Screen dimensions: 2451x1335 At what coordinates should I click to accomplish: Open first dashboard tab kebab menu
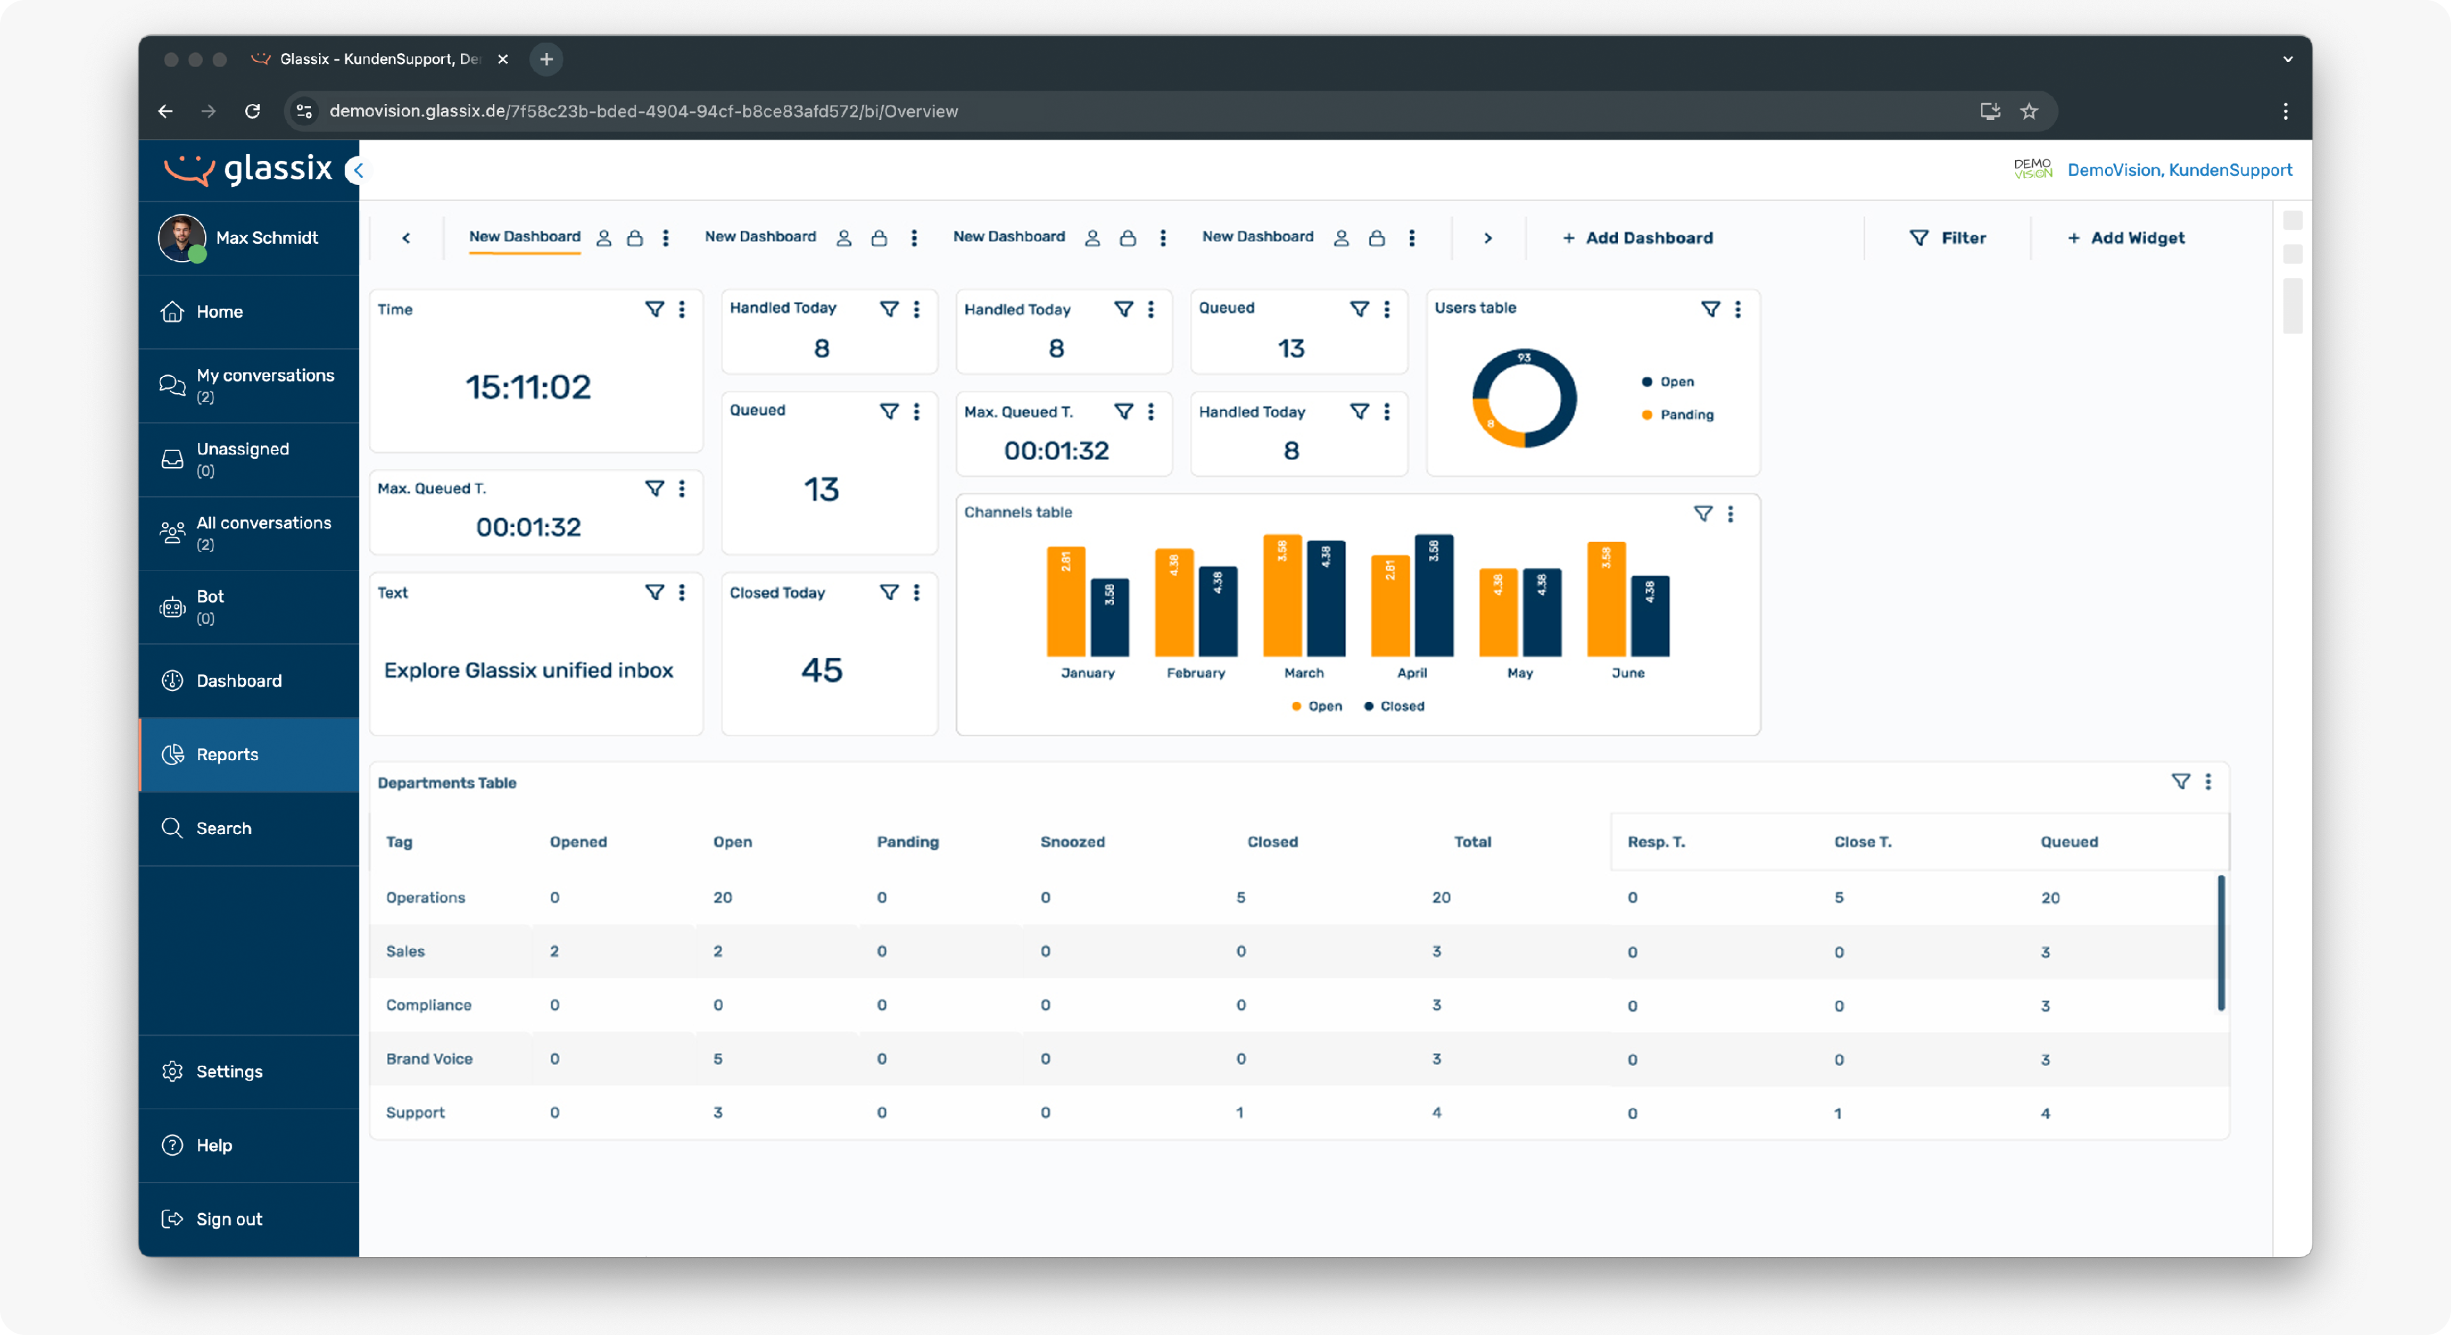tap(666, 238)
